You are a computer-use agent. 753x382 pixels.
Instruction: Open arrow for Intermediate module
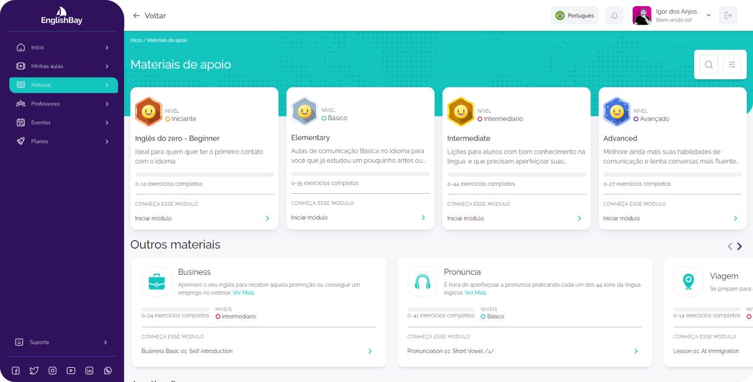579,219
